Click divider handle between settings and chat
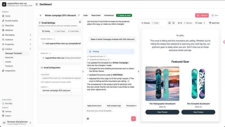225x127 pixels. [83, 71]
